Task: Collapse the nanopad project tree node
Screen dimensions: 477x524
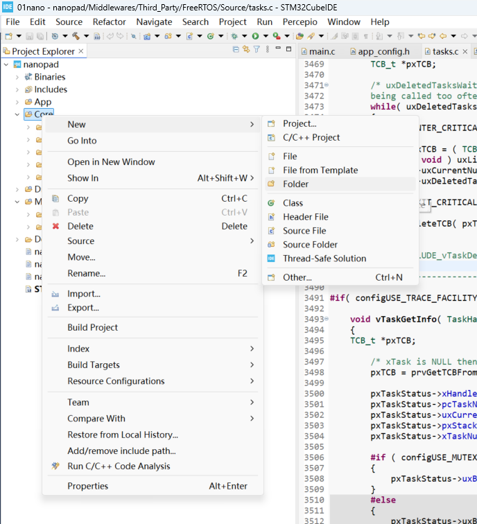Action: [x=6, y=64]
